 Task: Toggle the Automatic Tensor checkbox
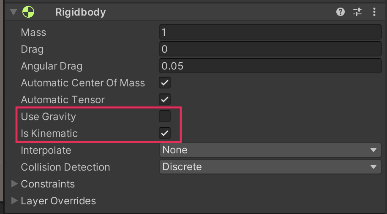[165, 100]
